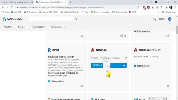Select version 2021 in the list

[x=107, y=62]
